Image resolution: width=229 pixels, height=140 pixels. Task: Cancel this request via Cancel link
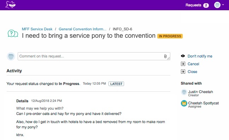point(193,64)
